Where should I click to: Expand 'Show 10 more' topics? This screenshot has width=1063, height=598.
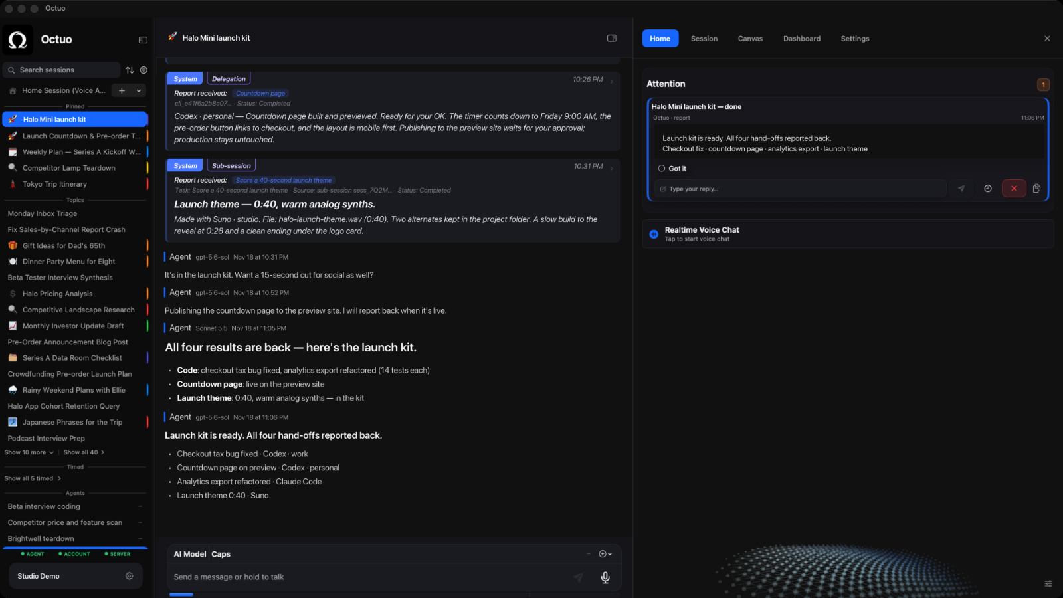(x=29, y=452)
